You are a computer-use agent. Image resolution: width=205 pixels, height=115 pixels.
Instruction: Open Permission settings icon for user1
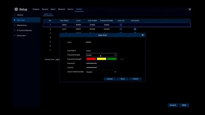pos(135,29)
